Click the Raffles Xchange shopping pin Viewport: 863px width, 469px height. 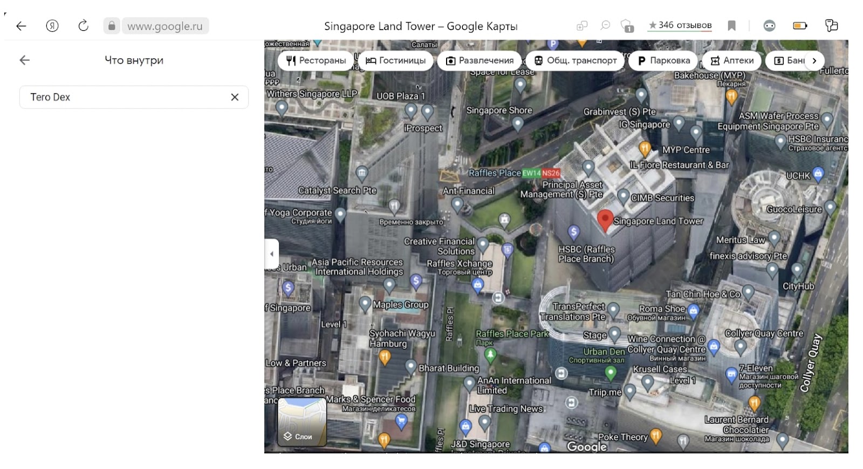[477, 286]
